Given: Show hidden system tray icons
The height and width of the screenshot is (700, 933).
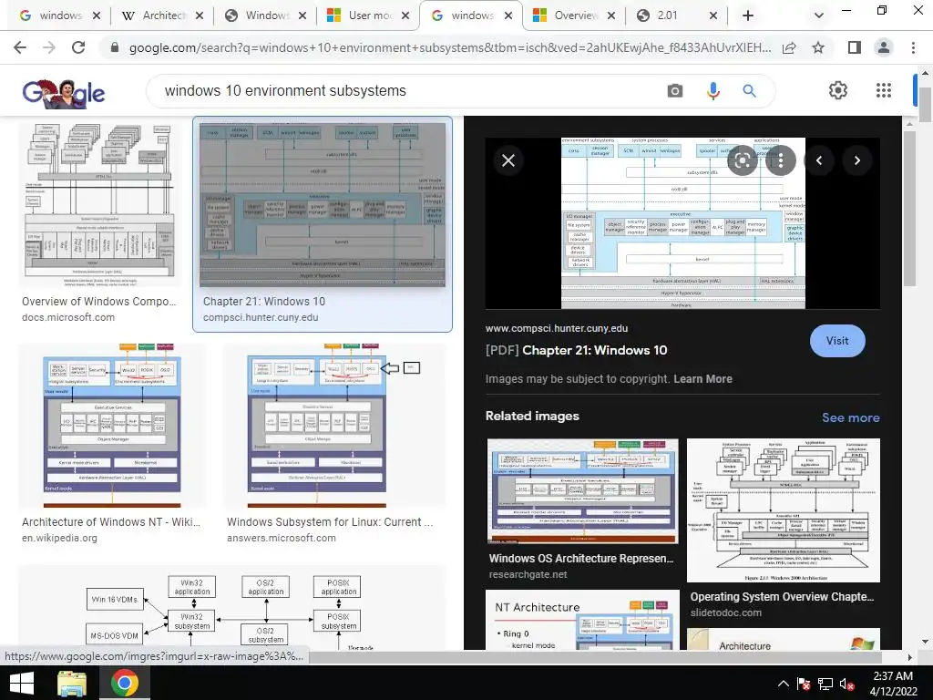Looking at the screenshot, I should tap(784, 684).
